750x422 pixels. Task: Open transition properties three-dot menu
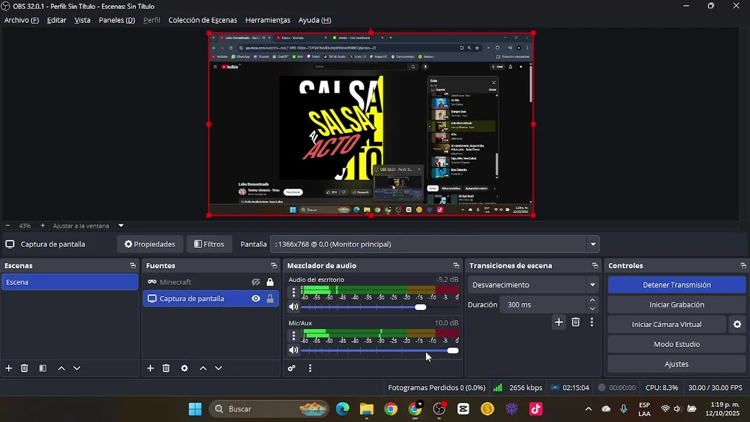tap(592, 322)
